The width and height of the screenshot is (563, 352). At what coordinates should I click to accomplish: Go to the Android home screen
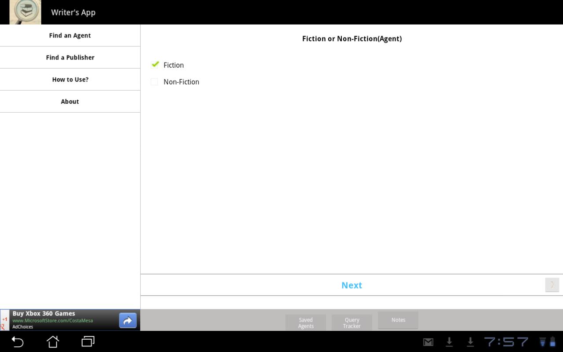[x=53, y=341]
